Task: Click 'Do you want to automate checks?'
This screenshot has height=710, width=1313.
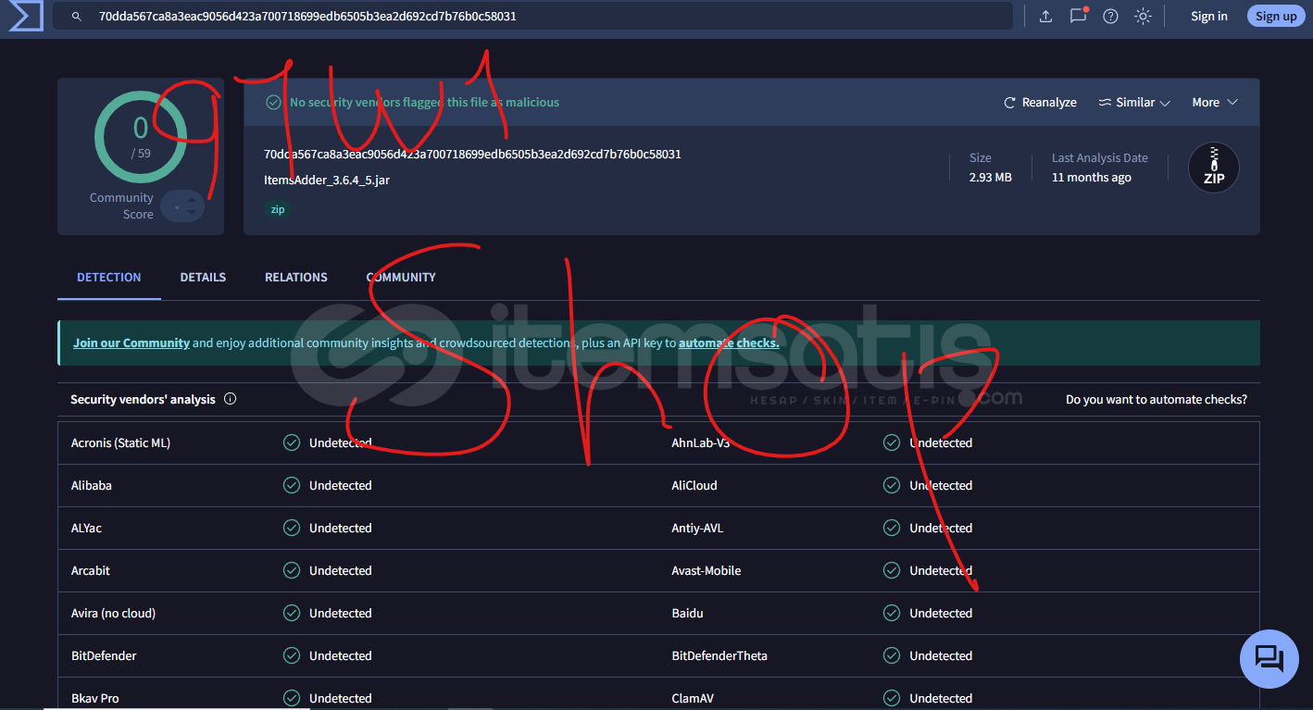Action: (x=1157, y=400)
